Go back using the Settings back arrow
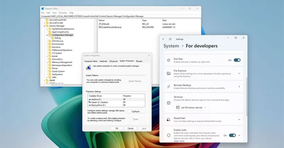This screenshot has height=148, width=284. (164, 39)
